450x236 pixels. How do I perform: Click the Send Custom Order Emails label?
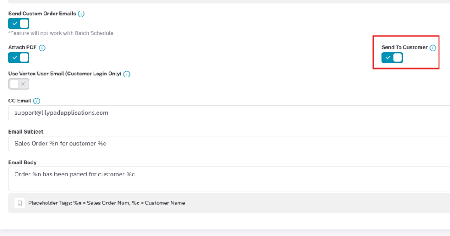(x=42, y=14)
